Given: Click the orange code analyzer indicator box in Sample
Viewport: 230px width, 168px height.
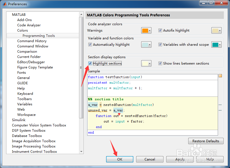Looking at the screenshot, I should pyautogui.click(x=220, y=76).
